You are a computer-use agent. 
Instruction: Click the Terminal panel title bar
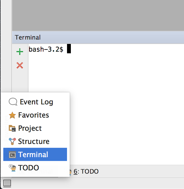[98, 37]
